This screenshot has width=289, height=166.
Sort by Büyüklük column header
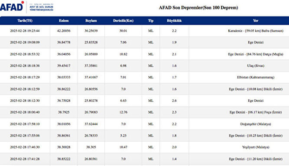[174, 21]
